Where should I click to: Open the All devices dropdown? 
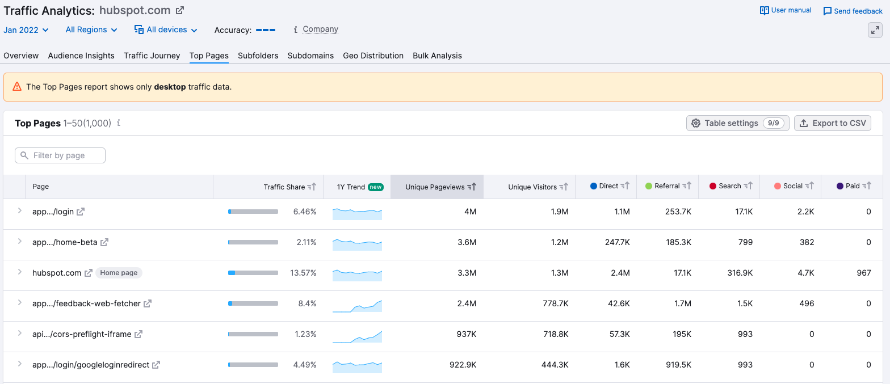(166, 29)
